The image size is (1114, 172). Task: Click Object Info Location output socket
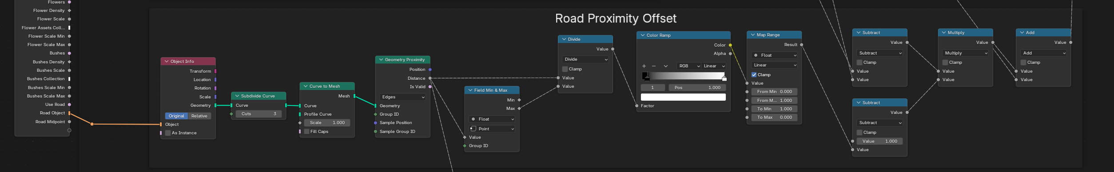(x=215, y=80)
